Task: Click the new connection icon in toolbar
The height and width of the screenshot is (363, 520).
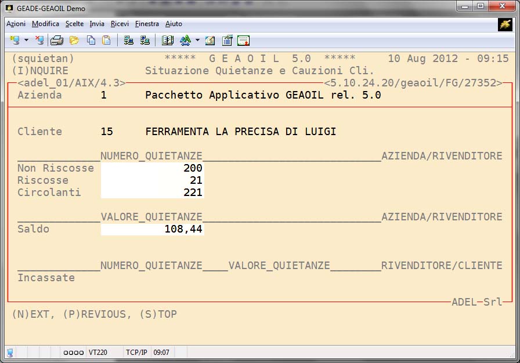Action: click(x=15, y=41)
